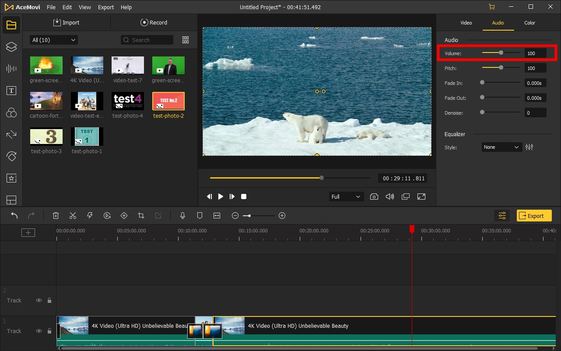Select the crop tool in toolbar
Image resolution: width=561 pixels, height=351 pixels.
tap(141, 215)
